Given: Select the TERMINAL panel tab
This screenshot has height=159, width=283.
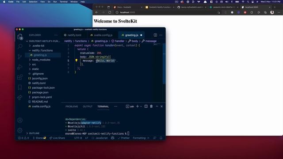Looking at the screenshot, I should click(103, 106).
